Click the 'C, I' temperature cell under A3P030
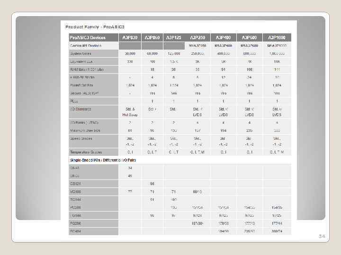Screen dimensions: 341x255 [130, 152]
